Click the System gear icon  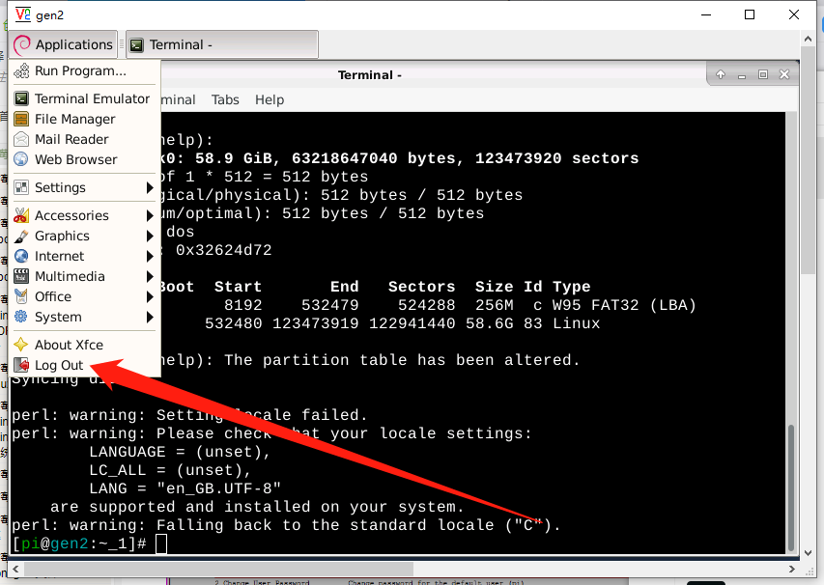(21, 317)
